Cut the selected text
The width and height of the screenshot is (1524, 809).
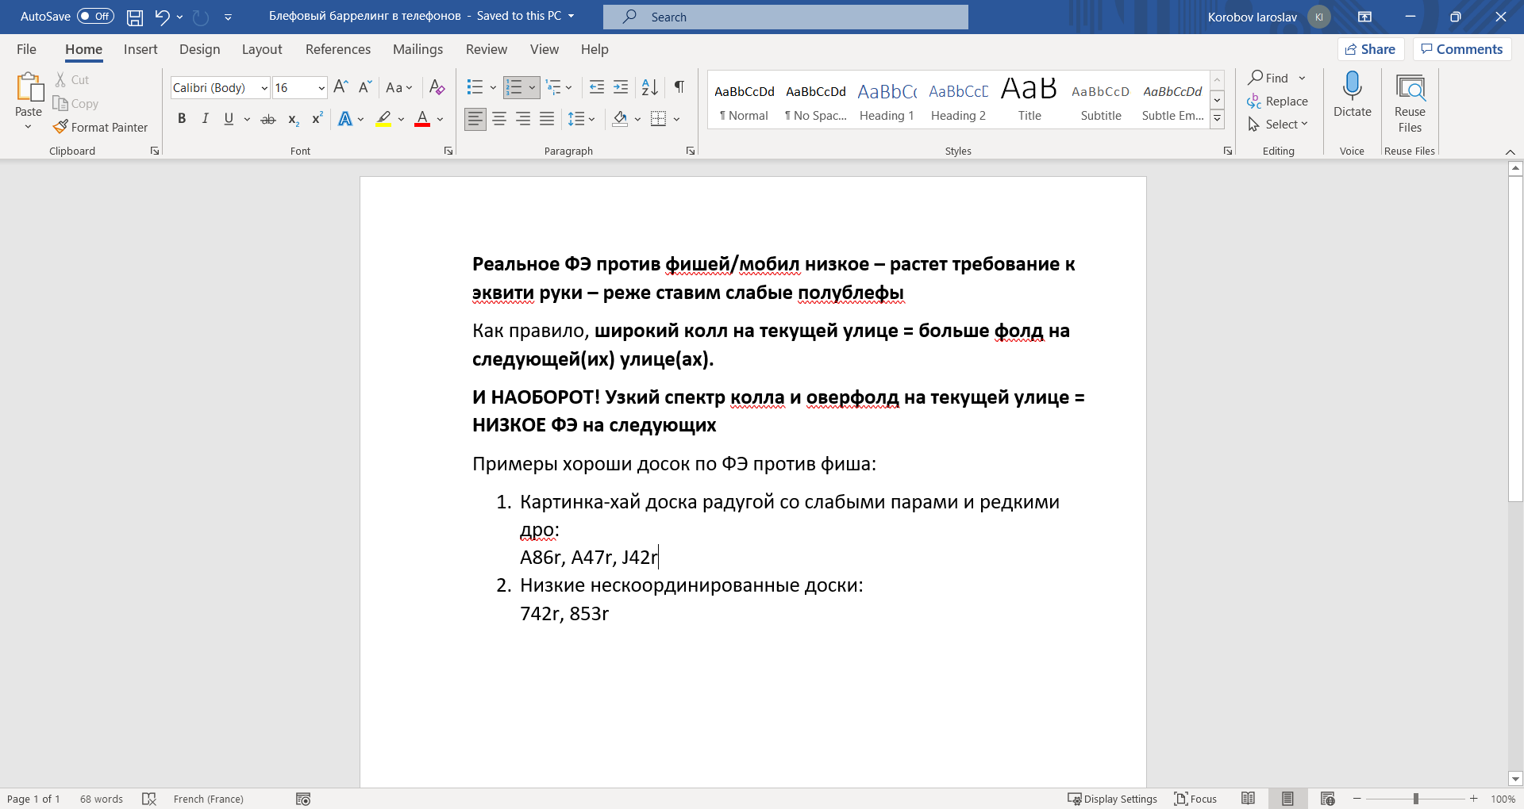coord(72,80)
